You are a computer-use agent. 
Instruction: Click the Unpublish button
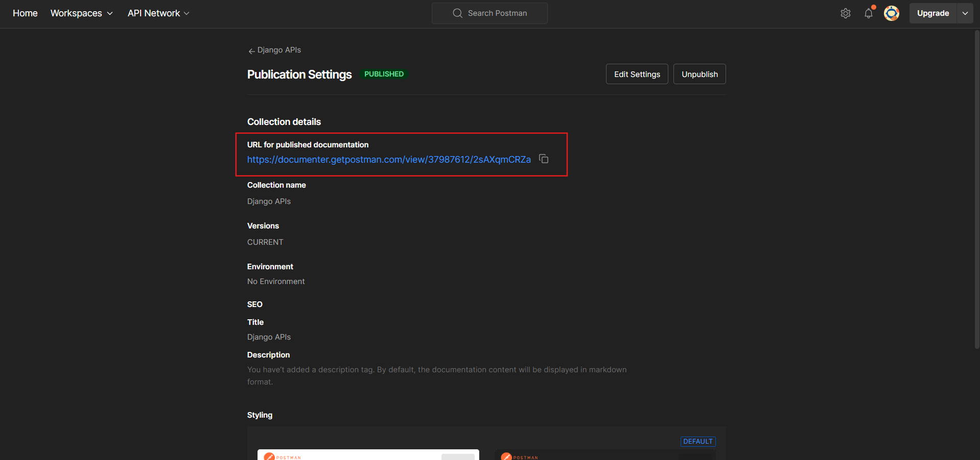coord(699,74)
